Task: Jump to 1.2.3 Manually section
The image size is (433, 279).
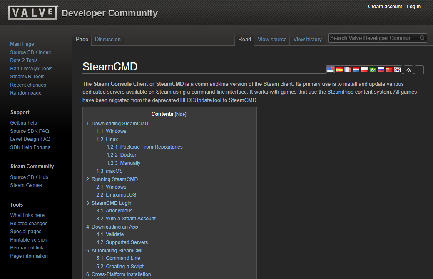Action: click(123, 163)
